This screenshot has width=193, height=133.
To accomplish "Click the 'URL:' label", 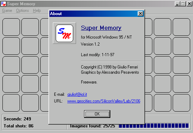I will click(x=58, y=101).
